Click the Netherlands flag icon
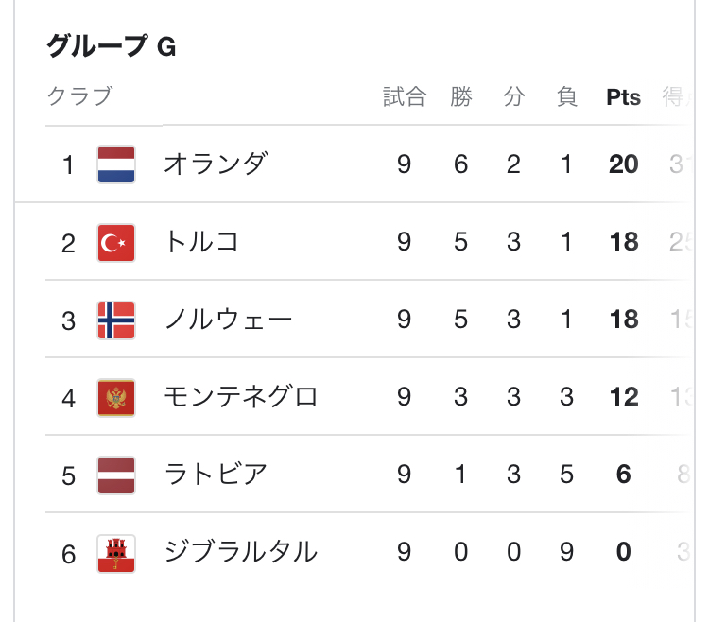The width and height of the screenshot is (709, 622). 116,164
